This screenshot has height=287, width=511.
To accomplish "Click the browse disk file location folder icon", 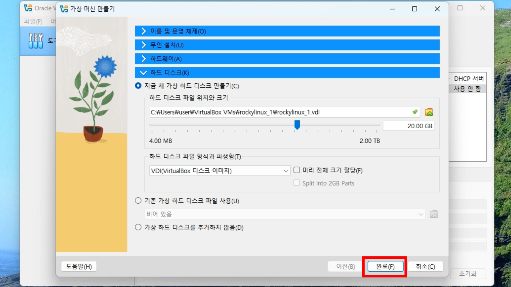I will [x=428, y=112].
